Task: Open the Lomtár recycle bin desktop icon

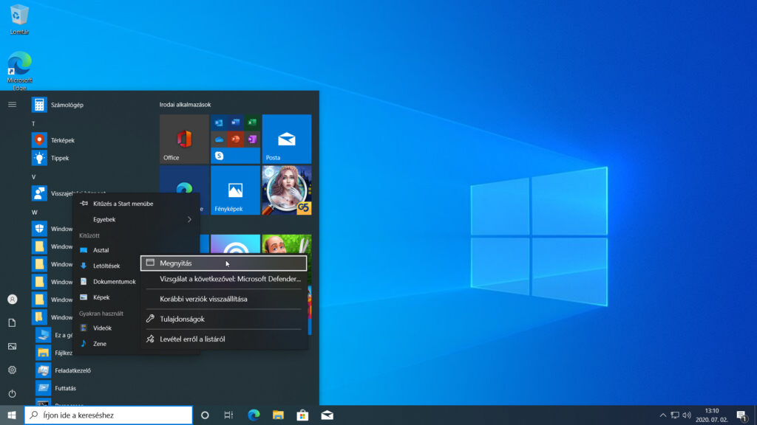Action: tap(18, 19)
